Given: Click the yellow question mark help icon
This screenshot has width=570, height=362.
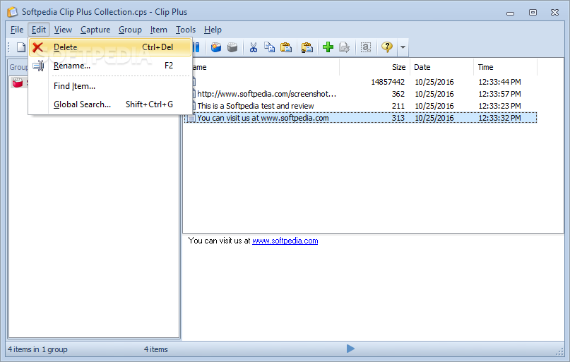Looking at the screenshot, I should click(x=387, y=47).
